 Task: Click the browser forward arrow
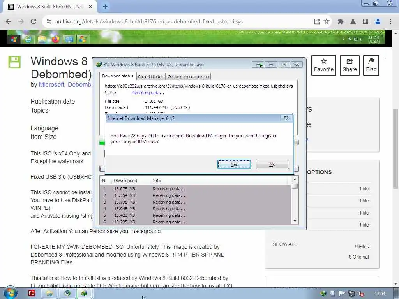click(x=21, y=22)
